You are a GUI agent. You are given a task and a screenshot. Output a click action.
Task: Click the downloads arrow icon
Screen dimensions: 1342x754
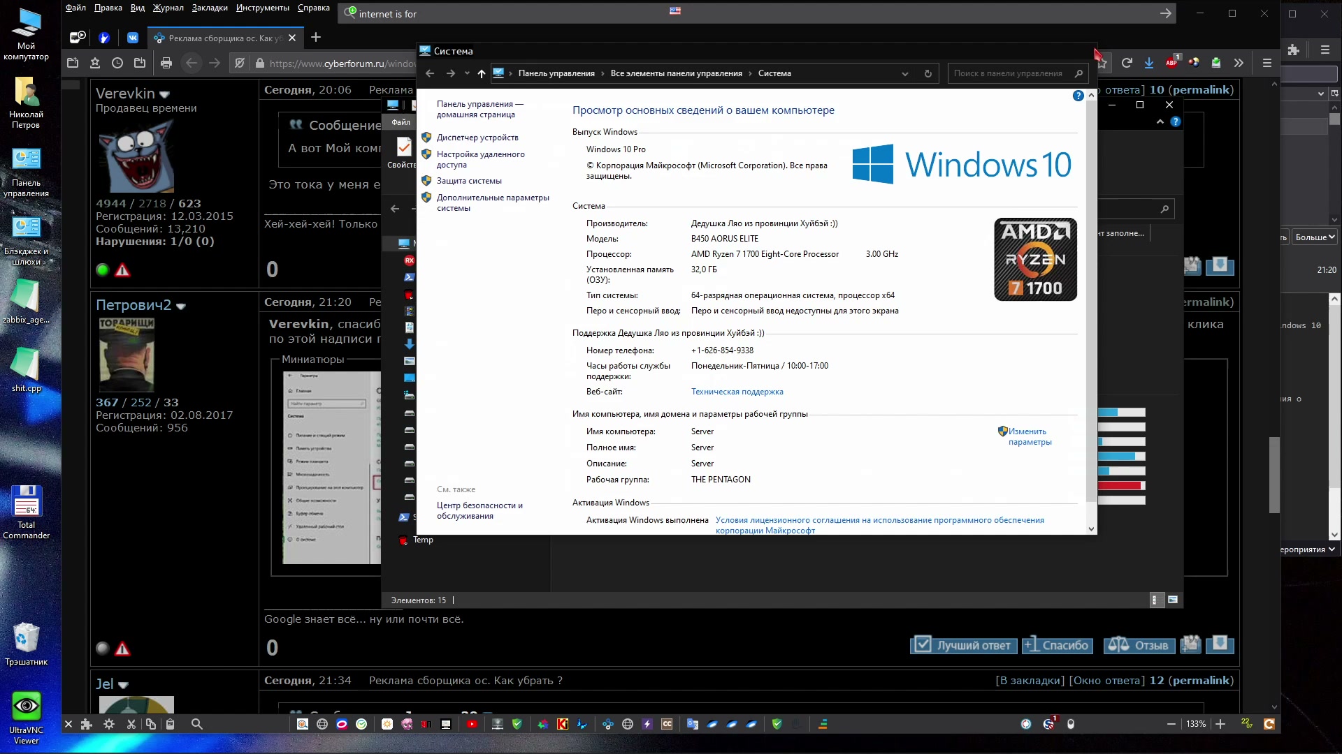(x=1148, y=64)
